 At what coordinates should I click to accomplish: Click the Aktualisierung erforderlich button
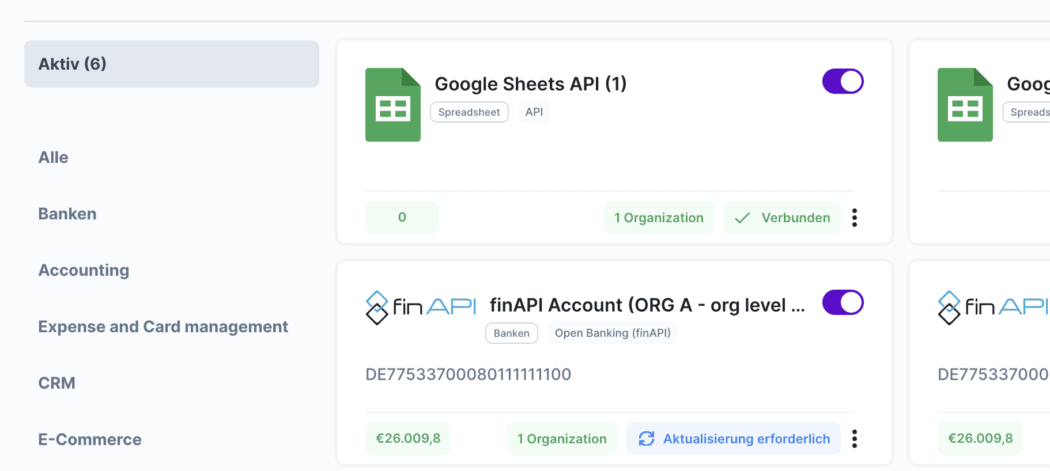733,439
